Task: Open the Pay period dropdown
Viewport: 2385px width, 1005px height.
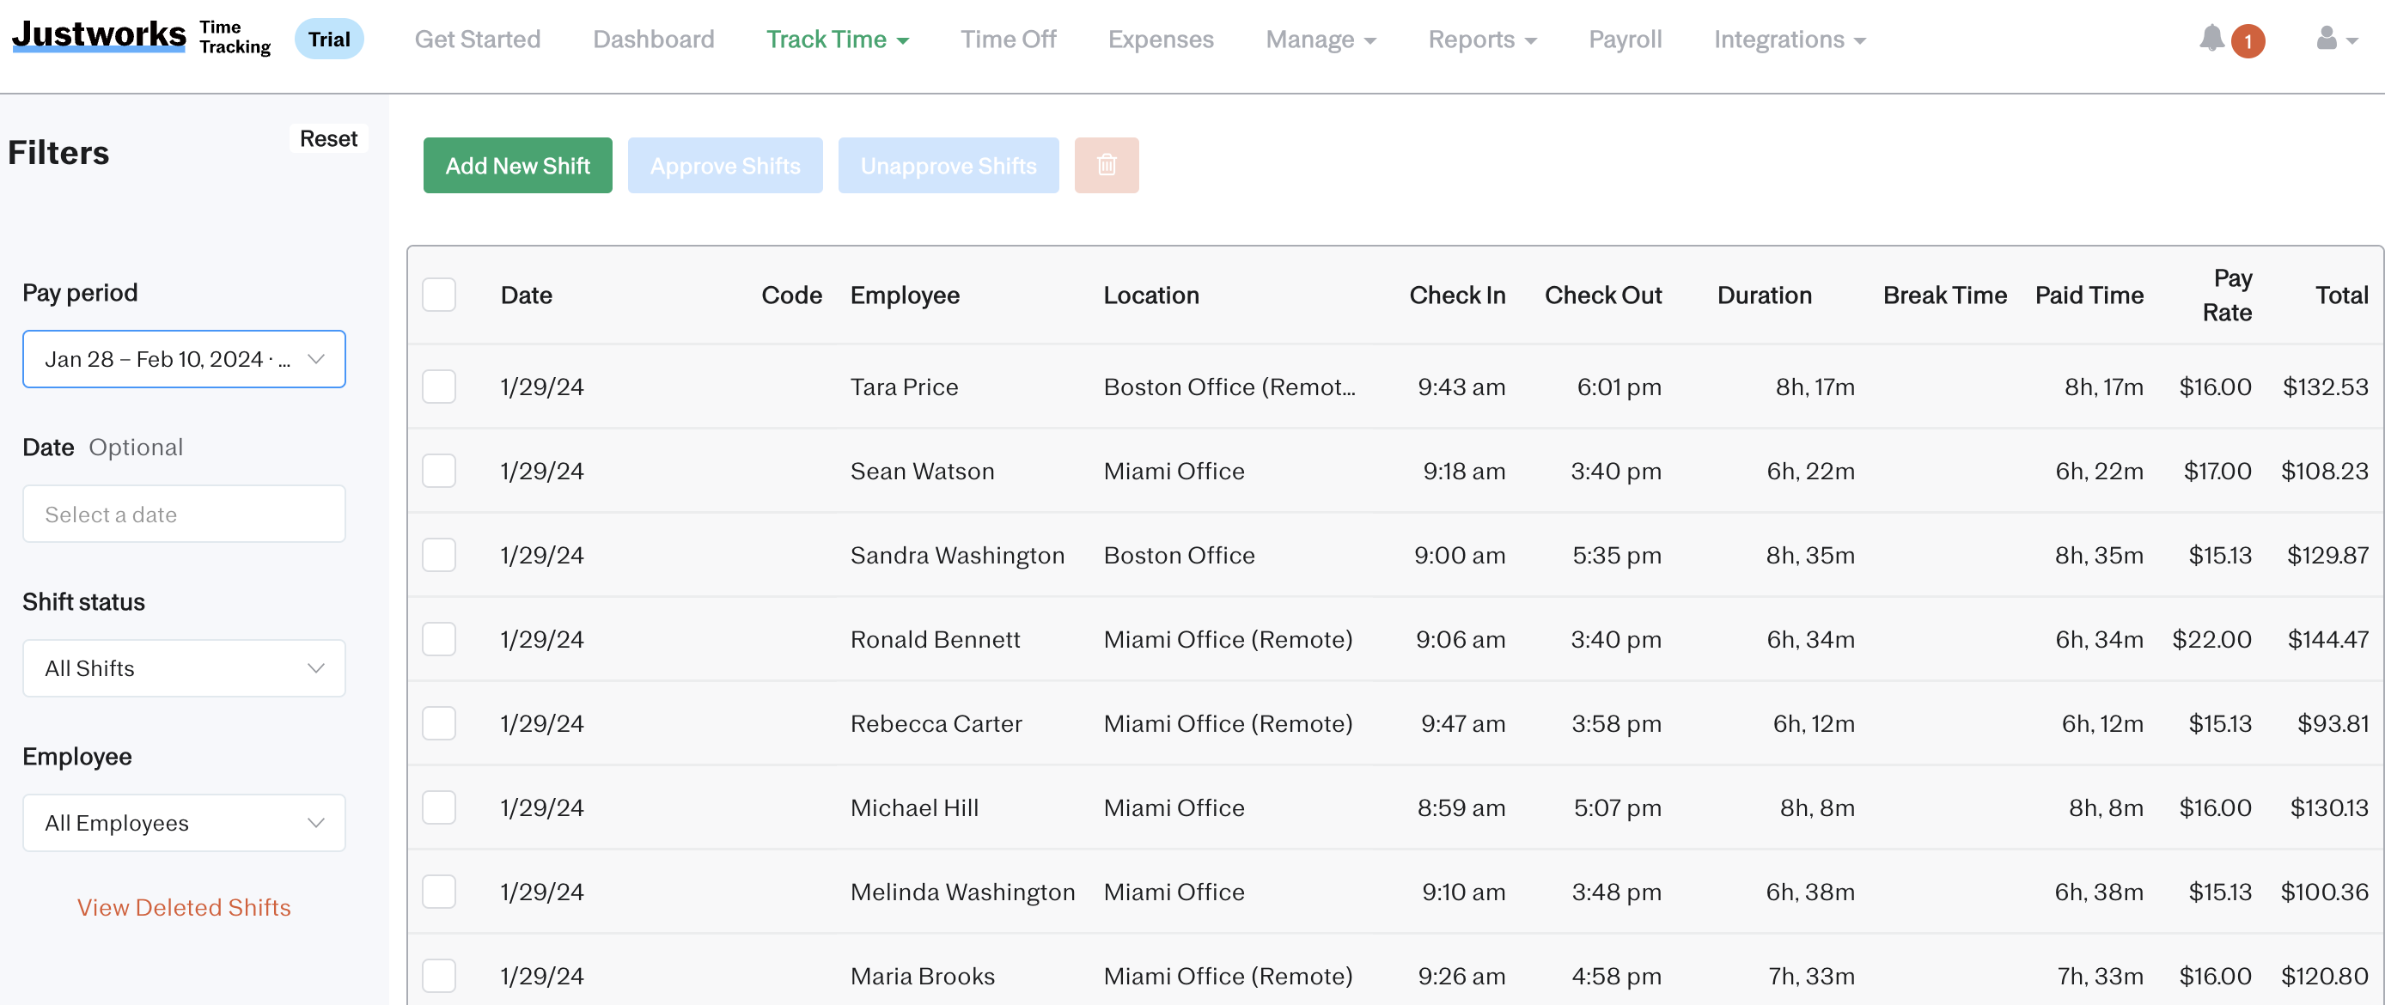Action: point(183,359)
